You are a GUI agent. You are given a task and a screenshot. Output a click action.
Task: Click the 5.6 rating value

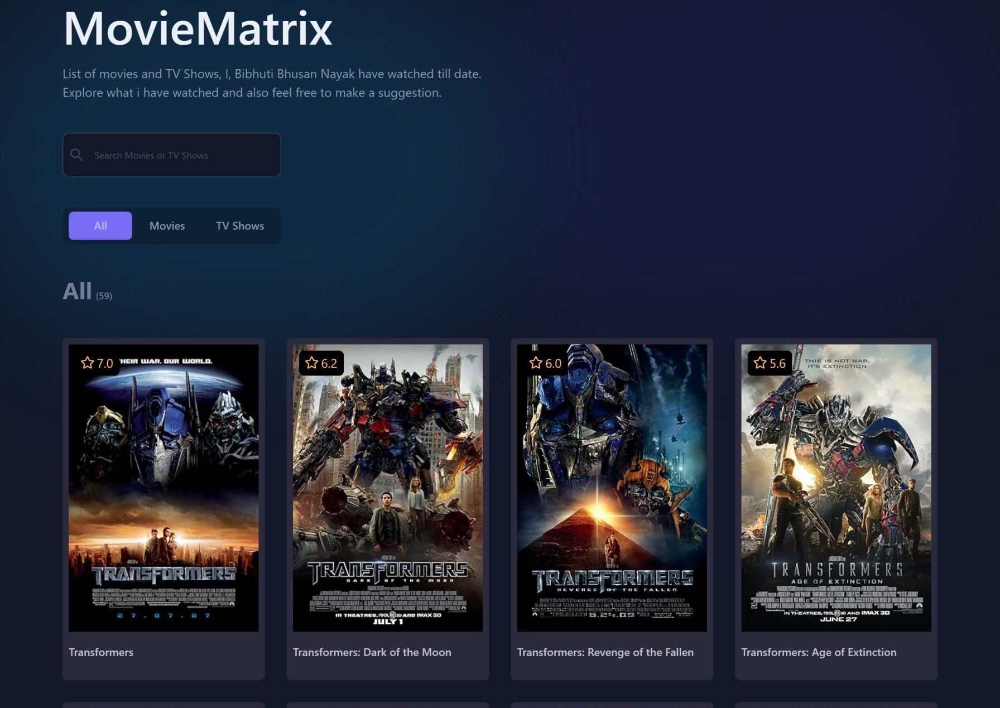[x=777, y=364]
